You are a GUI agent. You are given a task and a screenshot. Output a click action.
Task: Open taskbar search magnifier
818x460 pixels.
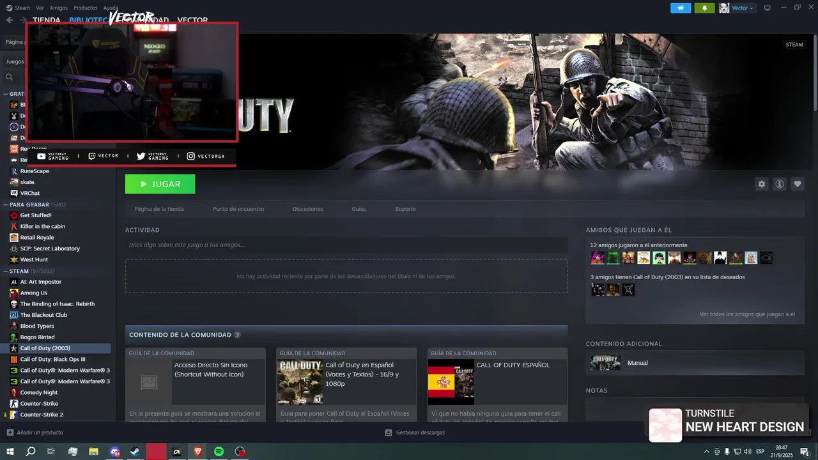31,452
